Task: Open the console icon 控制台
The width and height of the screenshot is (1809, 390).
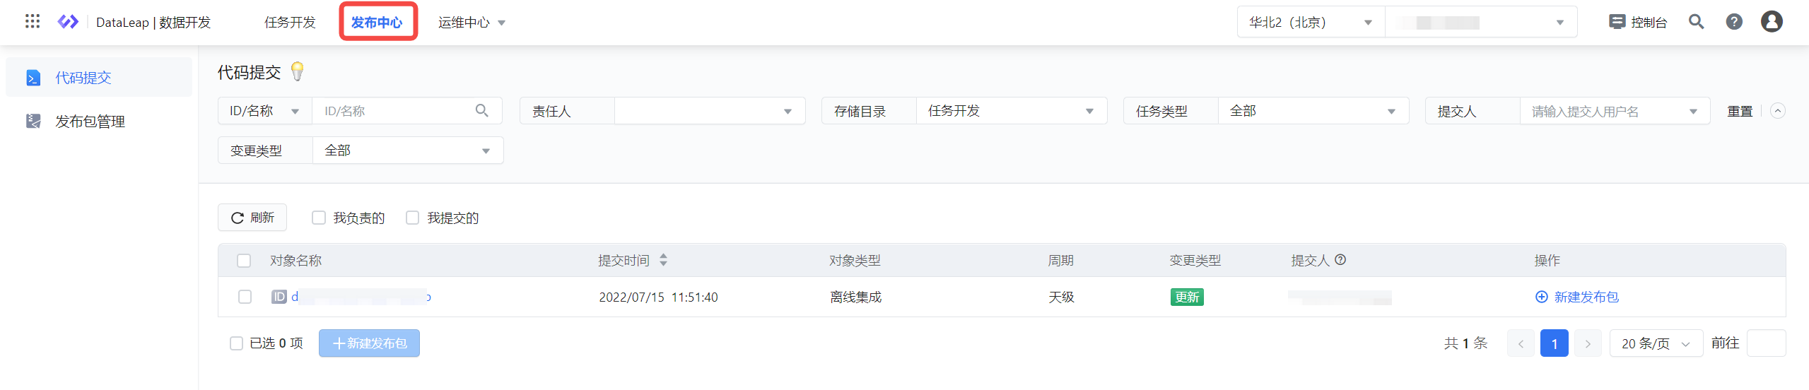Action: (1637, 22)
